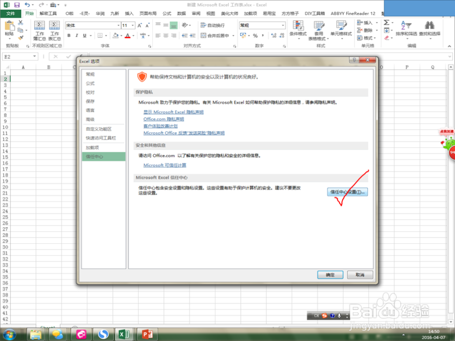Click the increase font size icon
455x341 pixels.
[140, 25]
